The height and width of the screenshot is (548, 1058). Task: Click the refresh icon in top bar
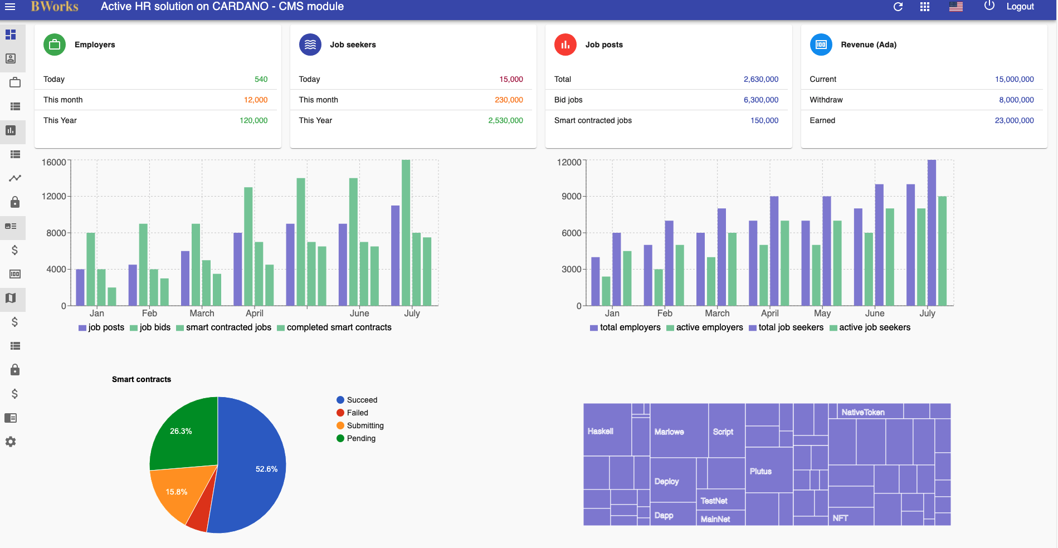pos(898,7)
